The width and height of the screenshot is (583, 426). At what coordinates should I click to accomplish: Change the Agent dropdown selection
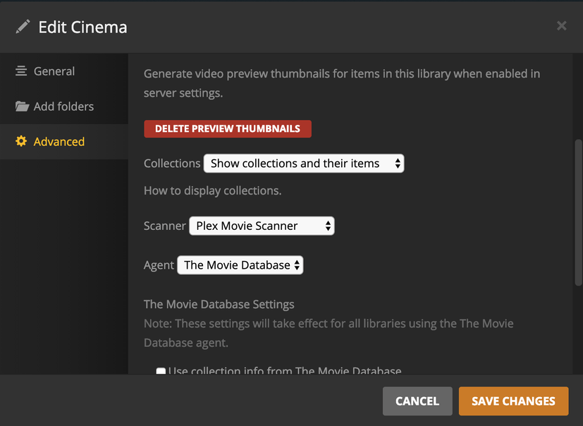(240, 265)
